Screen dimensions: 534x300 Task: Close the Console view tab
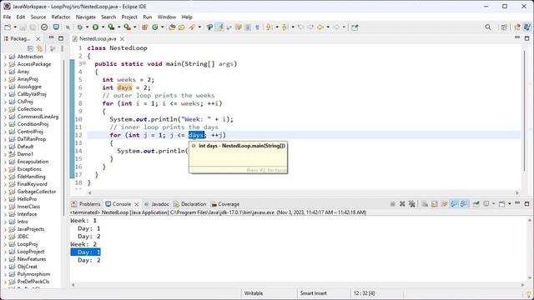pos(137,204)
